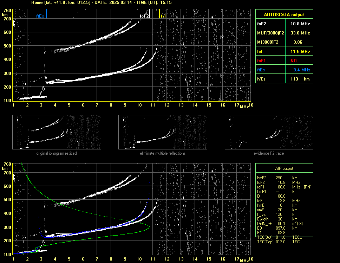Select the B1 02.8 row

(271, 233)
